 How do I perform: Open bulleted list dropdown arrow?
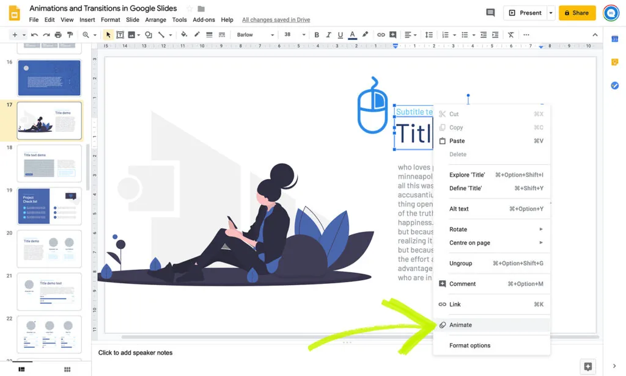pos(474,35)
